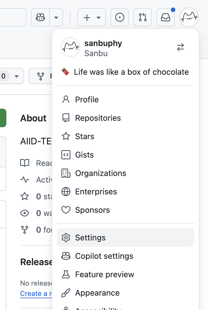Go to Stars in the menu
Screen dimensions: 208x310
tap(85, 136)
